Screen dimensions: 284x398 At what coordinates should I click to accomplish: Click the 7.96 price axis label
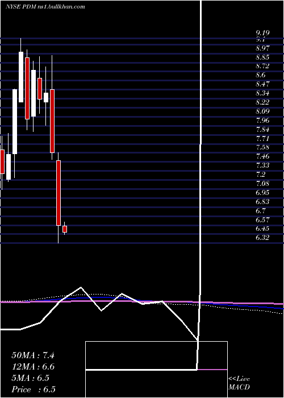(262, 121)
